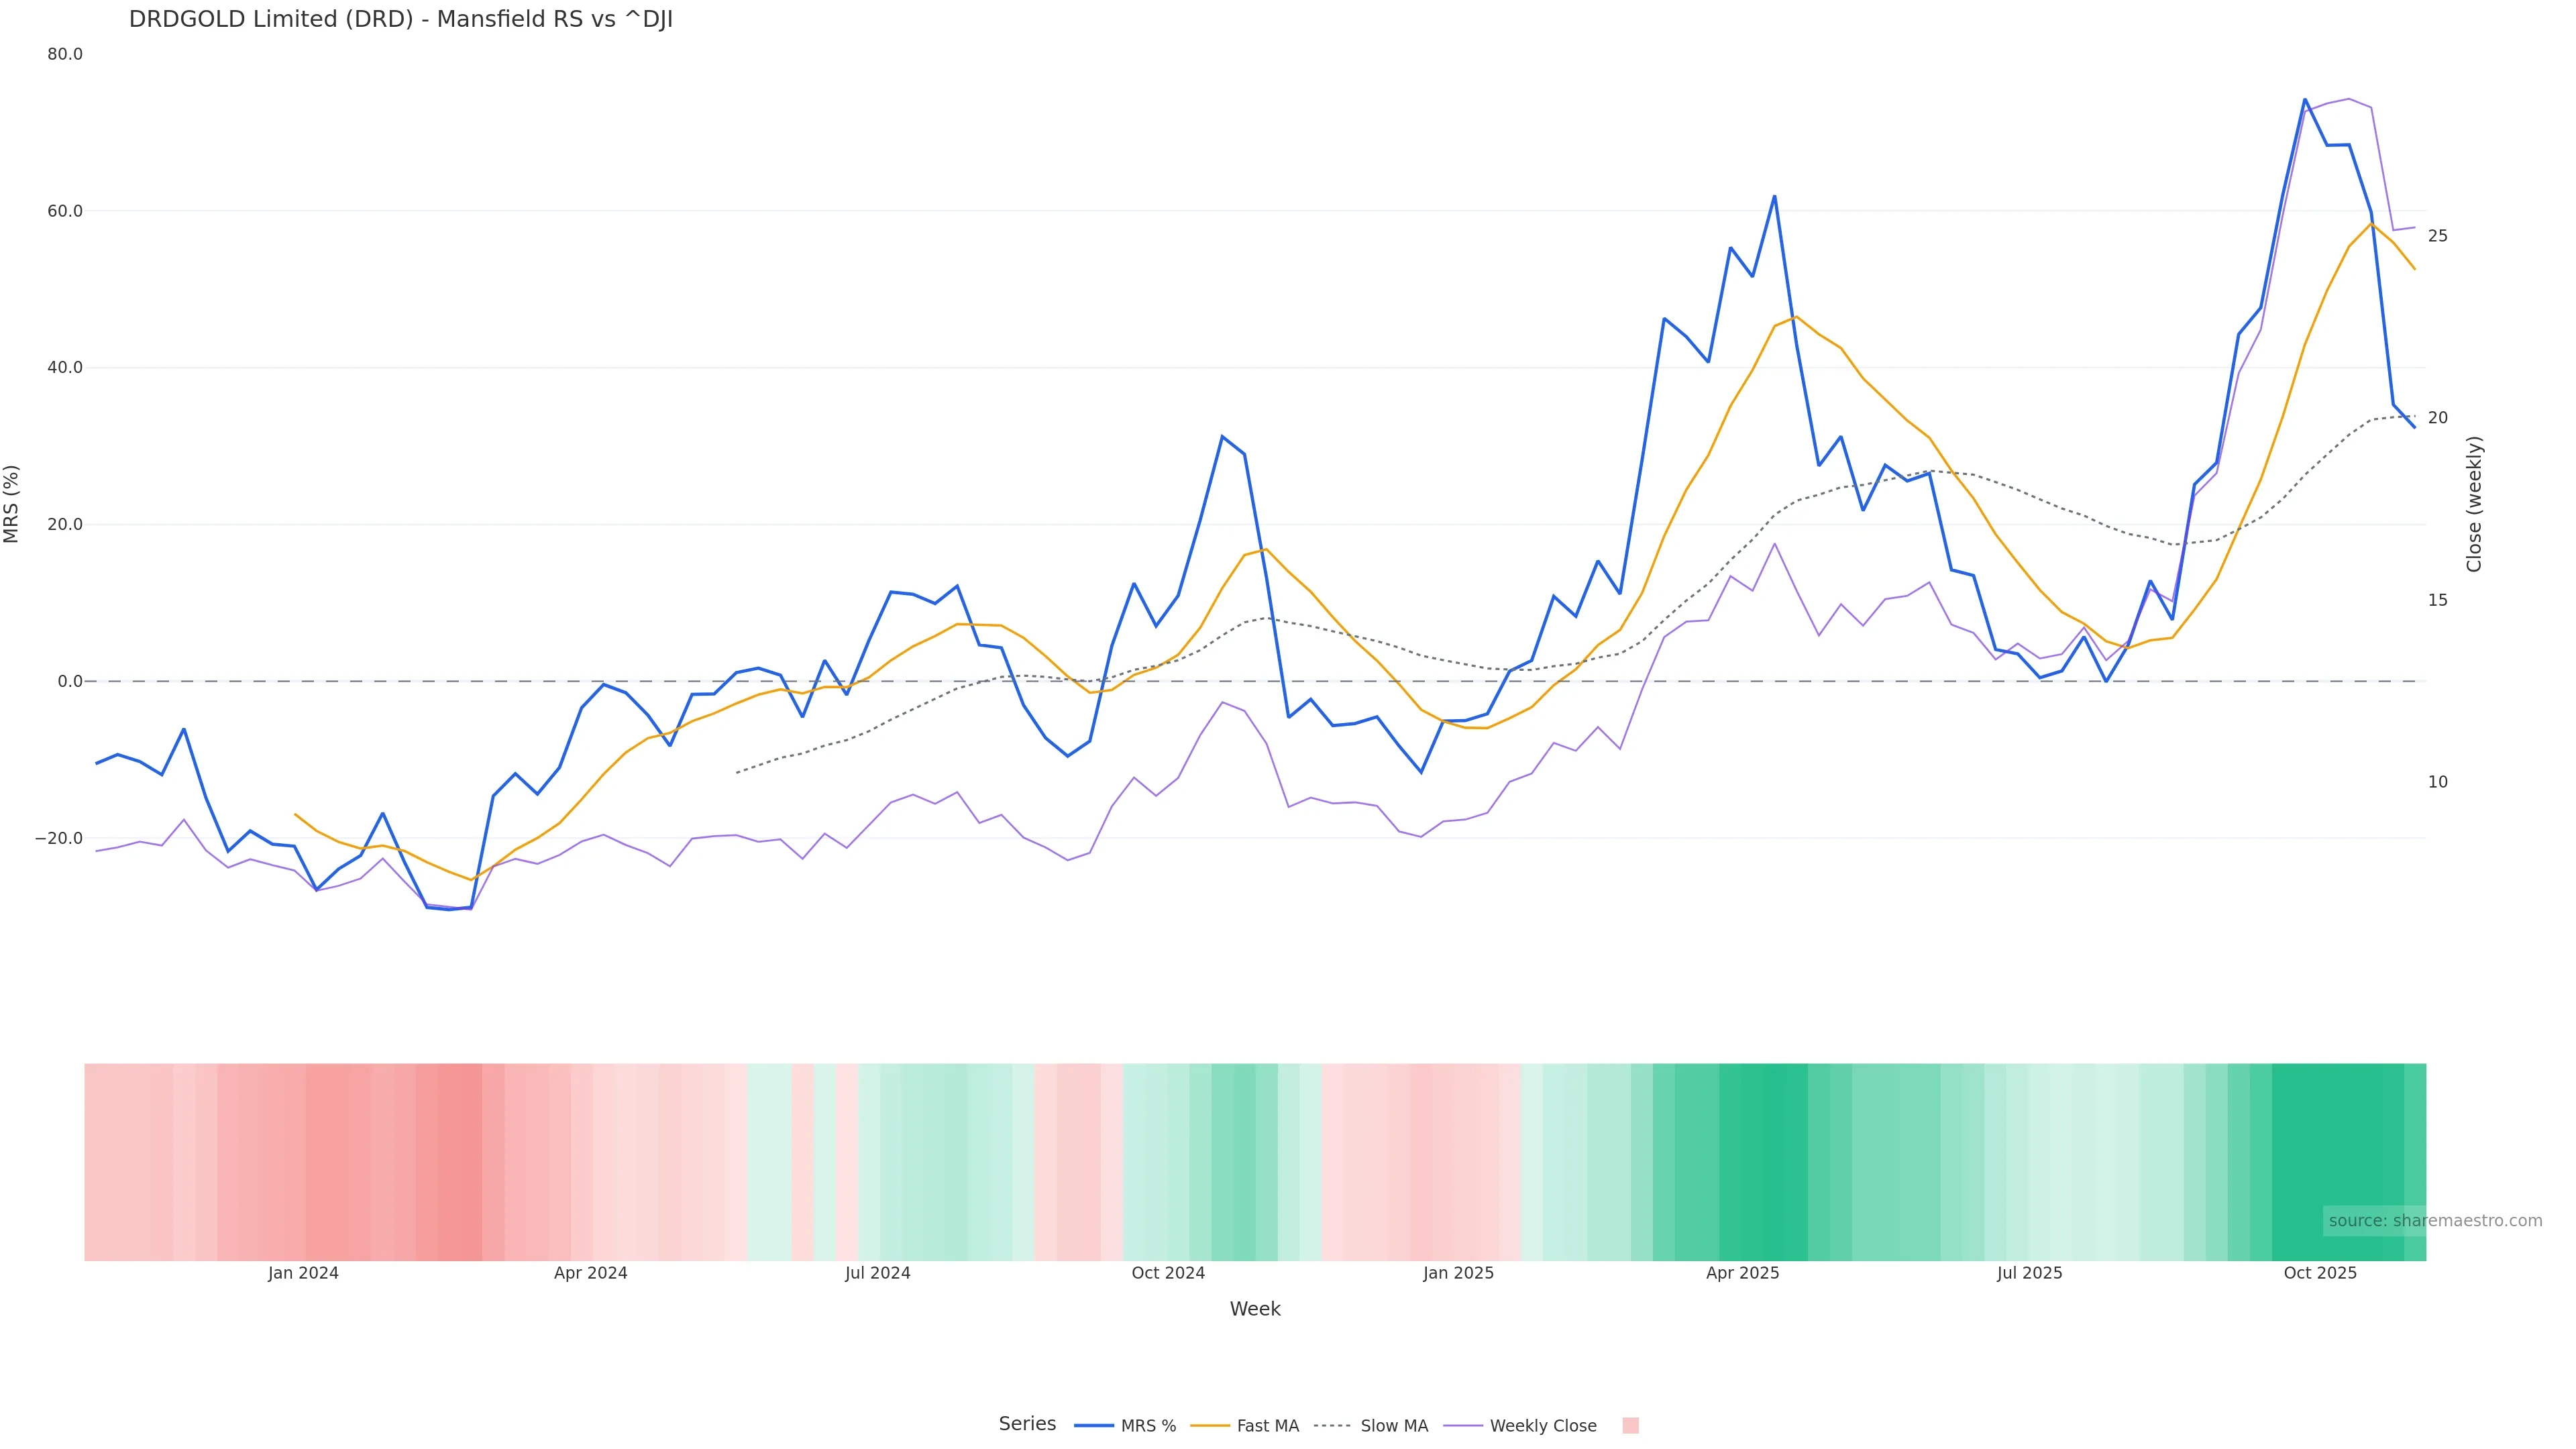The image size is (2576, 1449).
Task: Click the Series legend title
Action: point(1027,1424)
